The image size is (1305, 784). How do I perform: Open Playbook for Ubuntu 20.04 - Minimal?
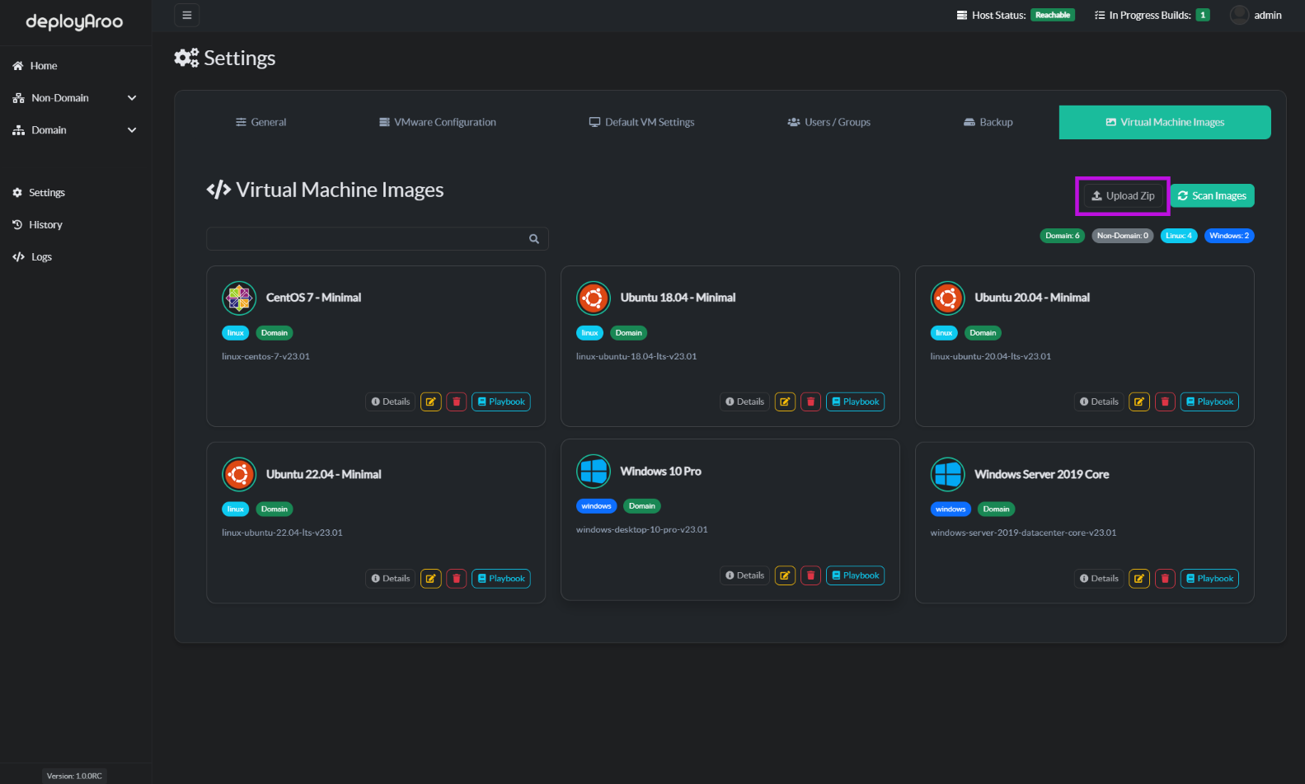[1209, 401]
